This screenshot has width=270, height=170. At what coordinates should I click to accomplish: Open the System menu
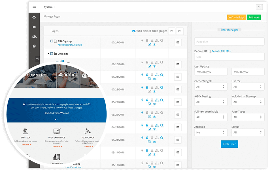(x=50, y=7)
